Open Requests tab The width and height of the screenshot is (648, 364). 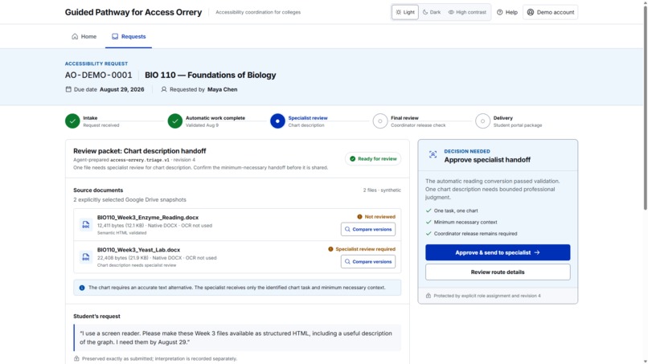[x=129, y=36]
